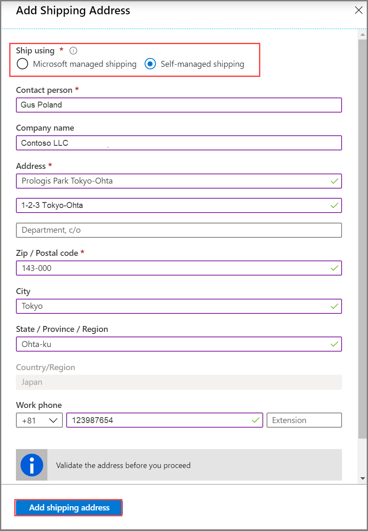Click the Add Shipping Address title
The width and height of the screenshot is (368, 531).
click(x=73, y=11)
